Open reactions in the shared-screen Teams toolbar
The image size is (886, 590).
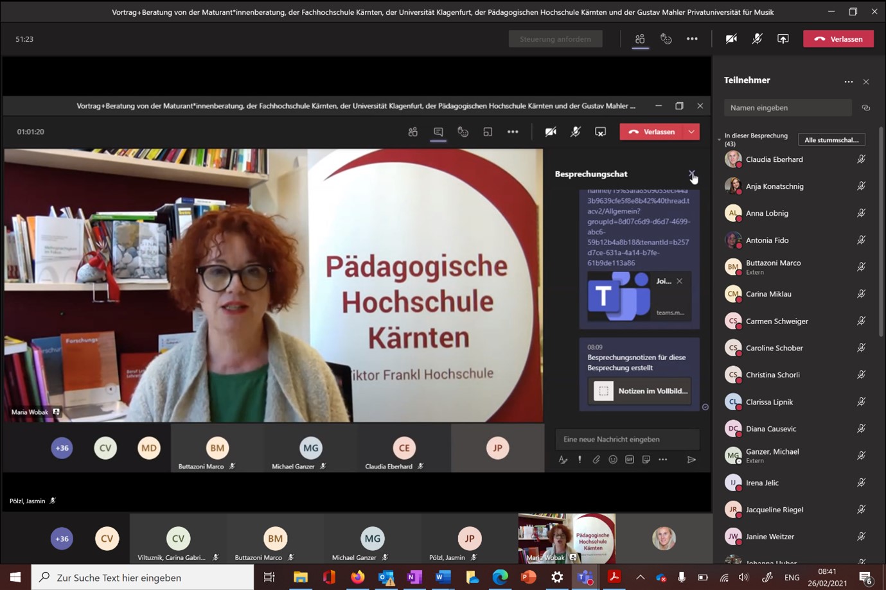tap(463, 132)
